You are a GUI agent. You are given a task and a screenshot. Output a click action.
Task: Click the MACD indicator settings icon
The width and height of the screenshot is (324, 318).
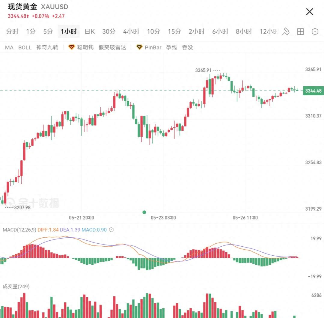111,230
